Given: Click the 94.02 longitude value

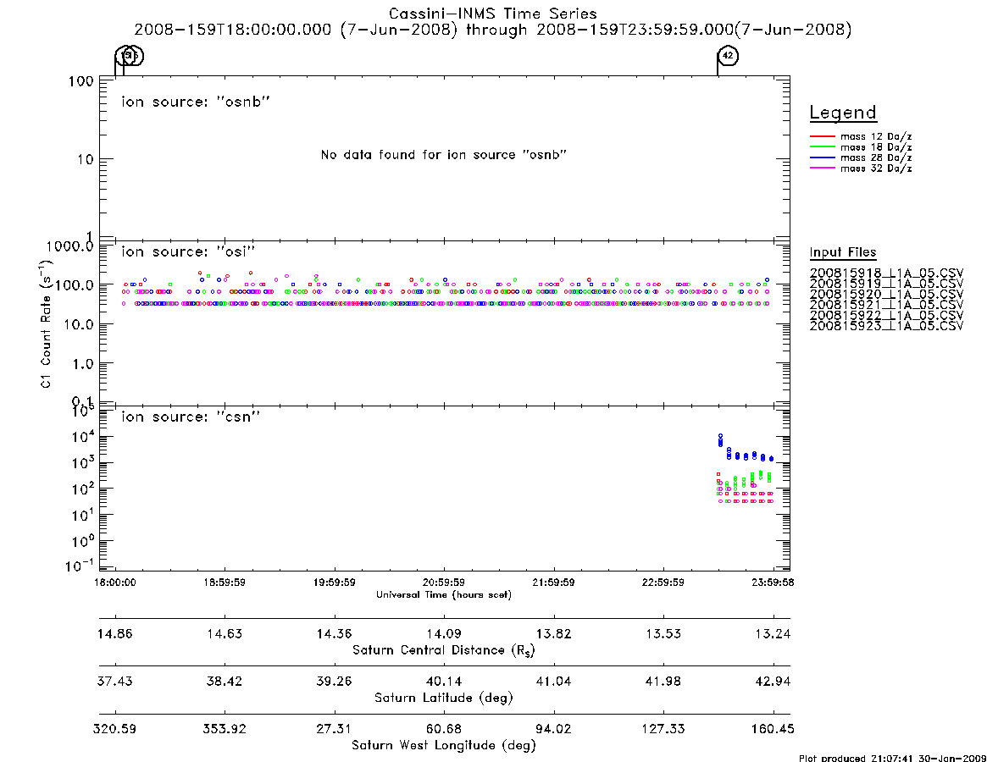Looking at the screenshot, I should 553,729.
